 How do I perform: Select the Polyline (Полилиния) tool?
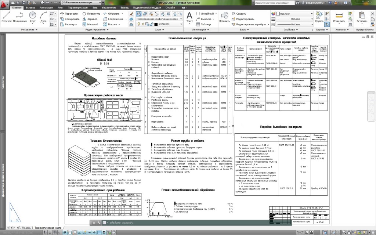pyautogui.click(x=20, y=17)
